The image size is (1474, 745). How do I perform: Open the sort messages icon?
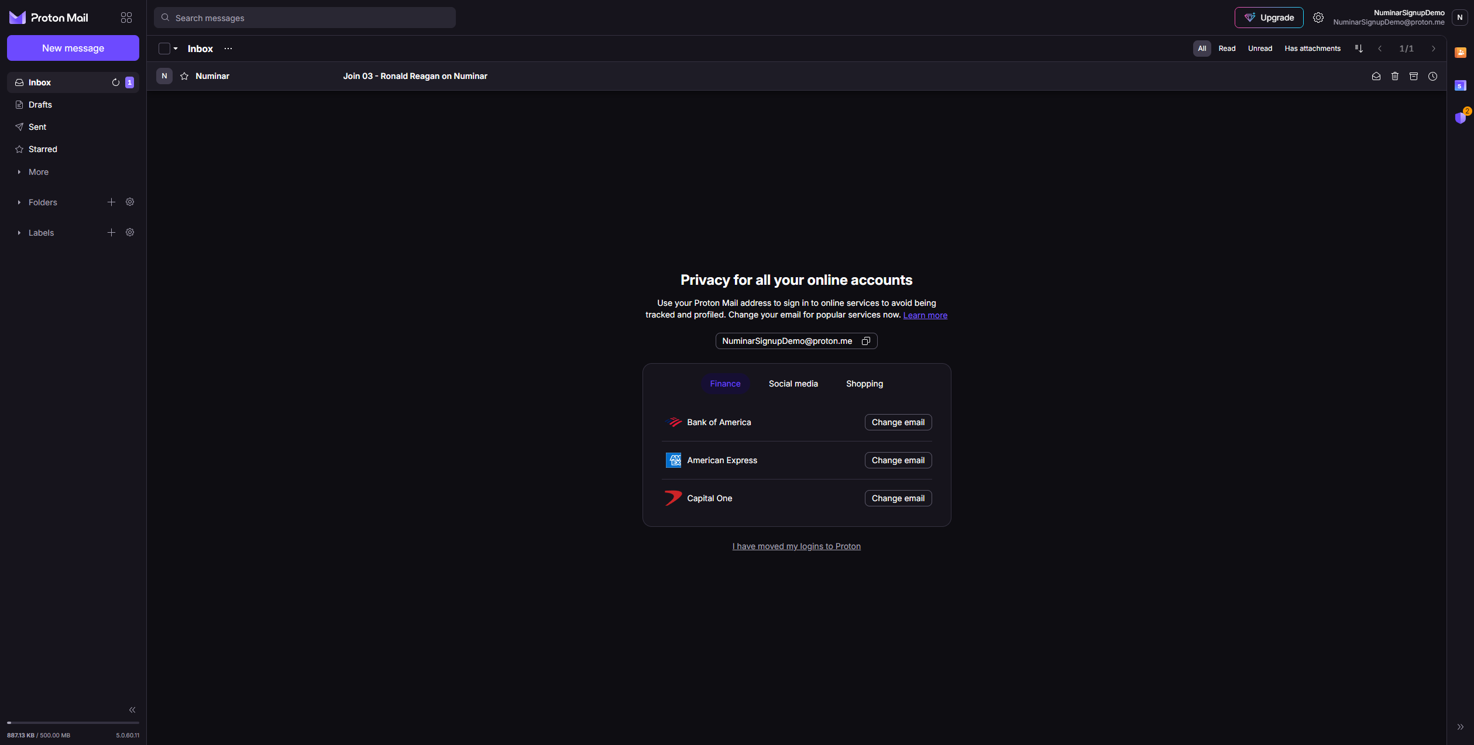(x=1359, y=49)
